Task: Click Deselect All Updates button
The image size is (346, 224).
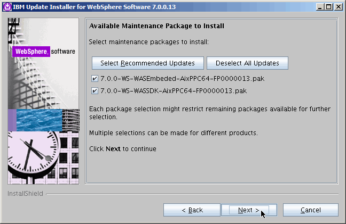Action: click(x=247, y=63)
